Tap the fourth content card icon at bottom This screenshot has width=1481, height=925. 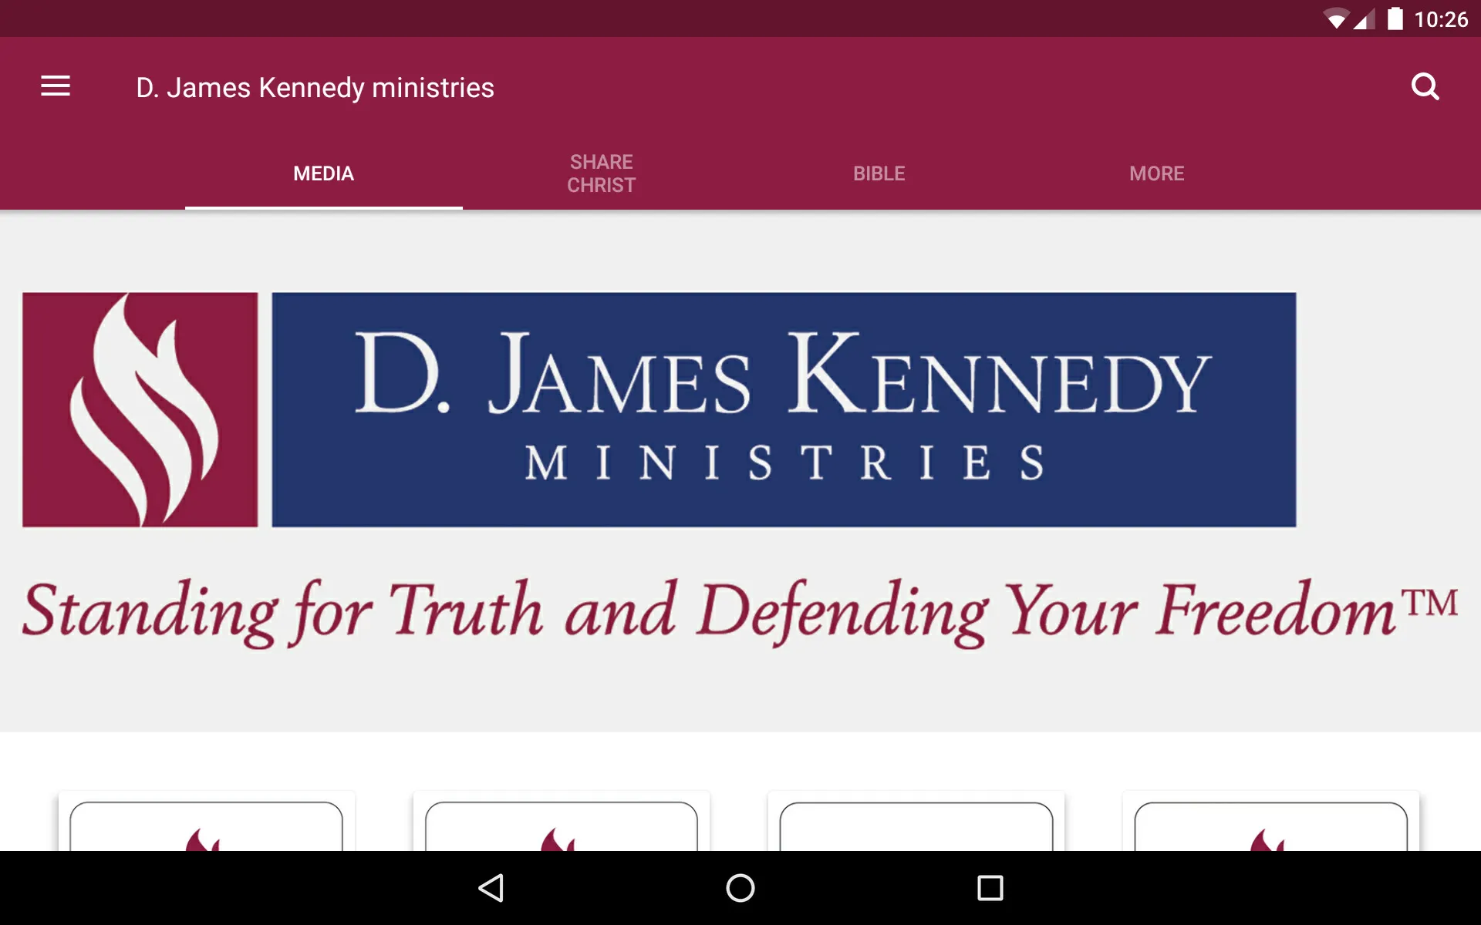tap(1270, 834)
